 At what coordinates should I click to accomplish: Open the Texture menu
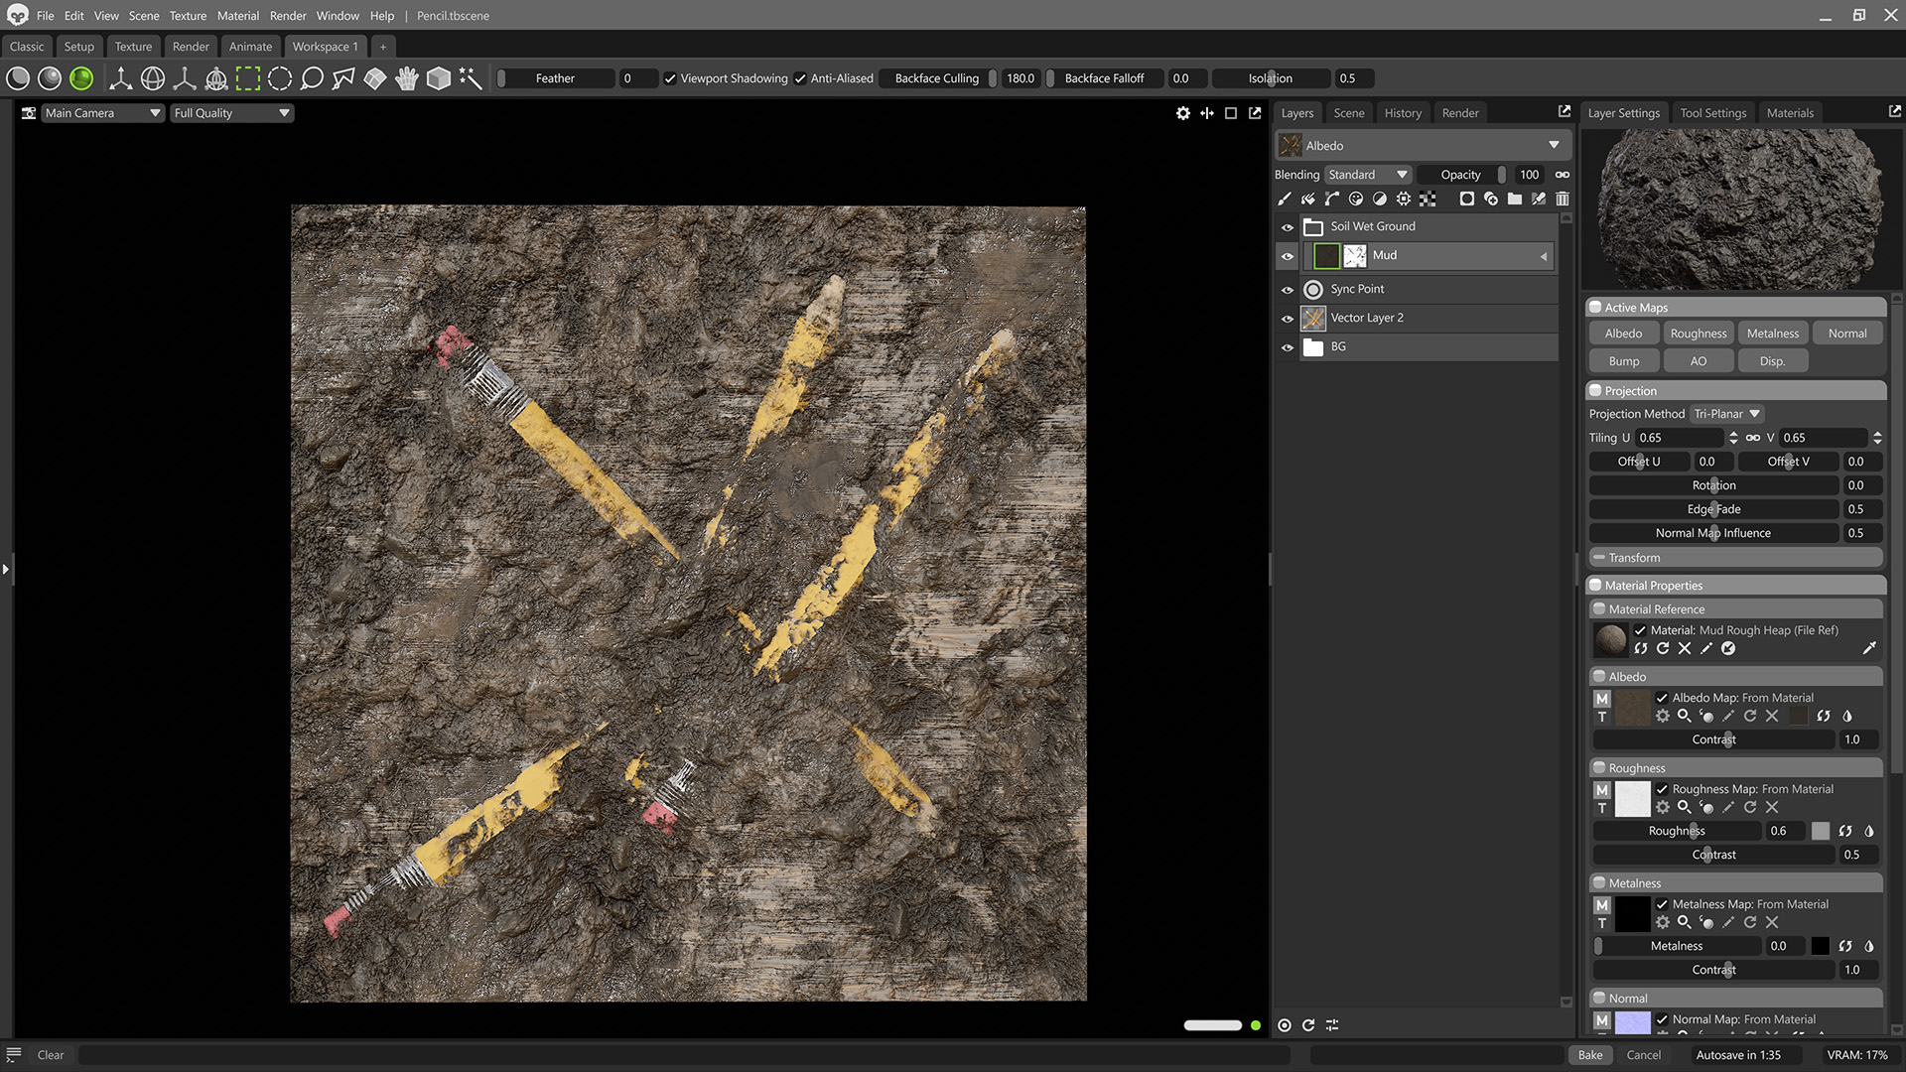tap(188, 16)
